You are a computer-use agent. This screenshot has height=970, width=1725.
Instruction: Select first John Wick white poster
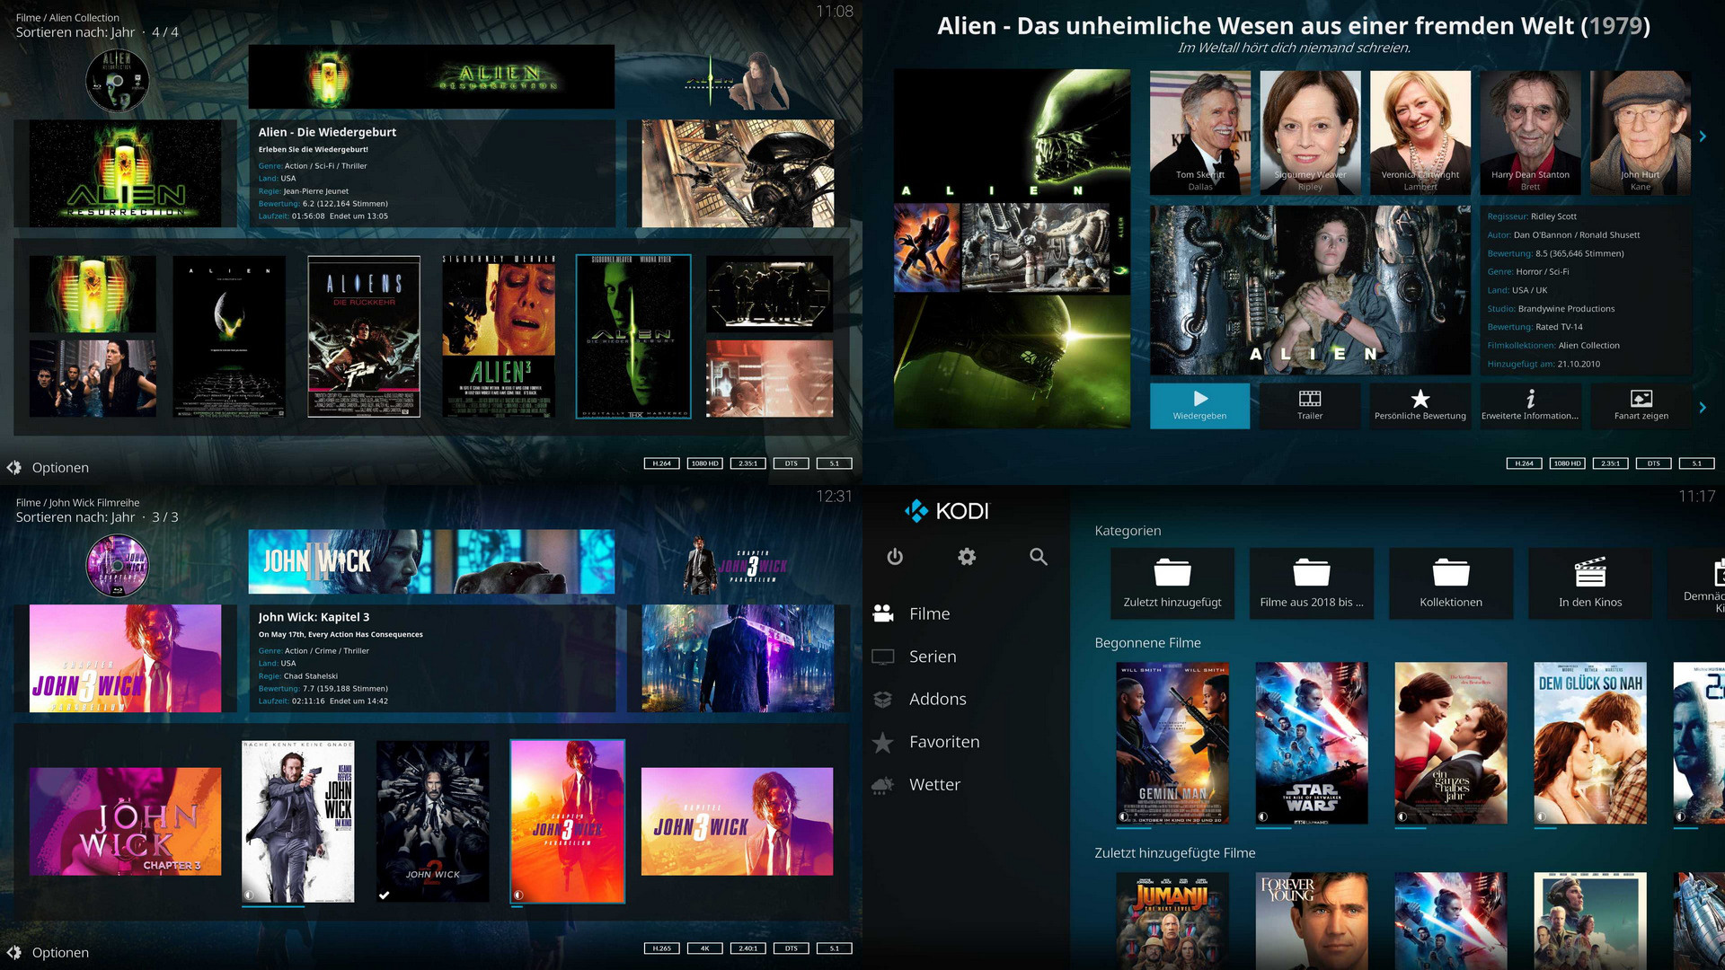[298, 821]
